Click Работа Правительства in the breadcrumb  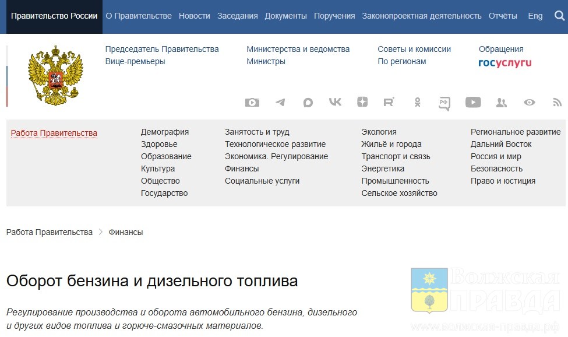coord(50,232)
